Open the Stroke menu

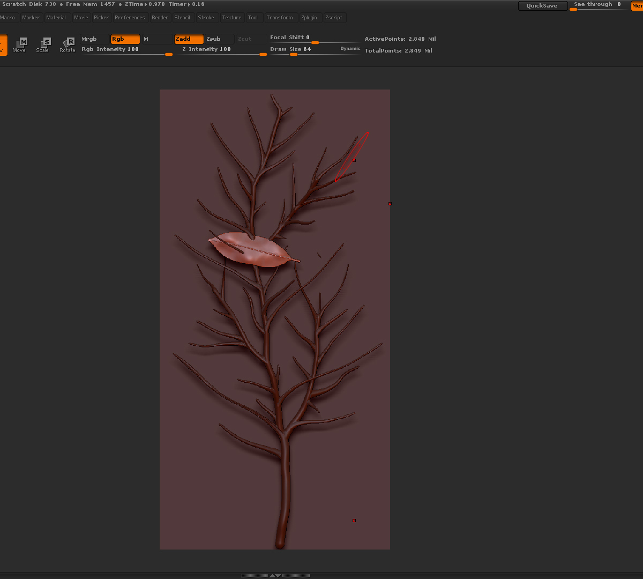206,18
